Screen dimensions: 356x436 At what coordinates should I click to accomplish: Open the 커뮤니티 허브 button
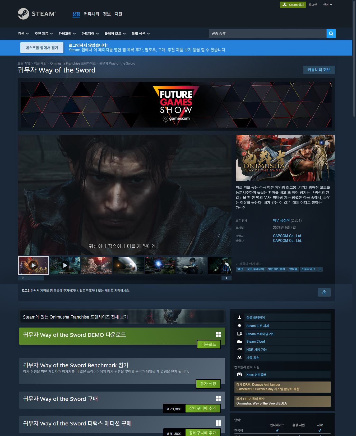pyautogui.click(x=319, y=70)
